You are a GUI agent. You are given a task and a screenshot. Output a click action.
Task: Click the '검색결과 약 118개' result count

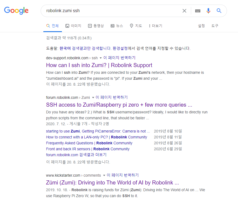click(69, 38)
